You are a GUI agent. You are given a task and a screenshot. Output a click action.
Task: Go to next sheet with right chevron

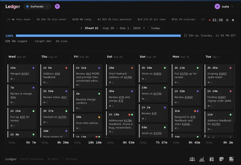coord(144,28)
